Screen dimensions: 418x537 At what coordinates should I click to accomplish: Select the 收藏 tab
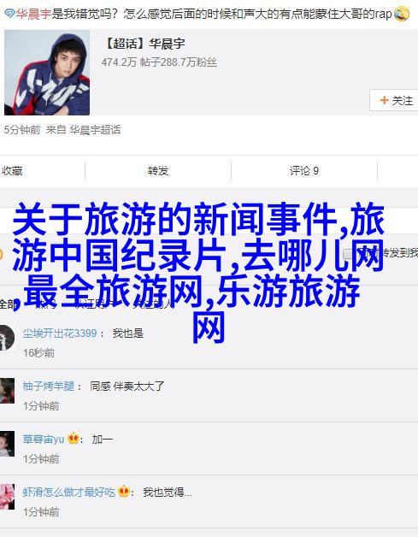click(x=12, y=170)
